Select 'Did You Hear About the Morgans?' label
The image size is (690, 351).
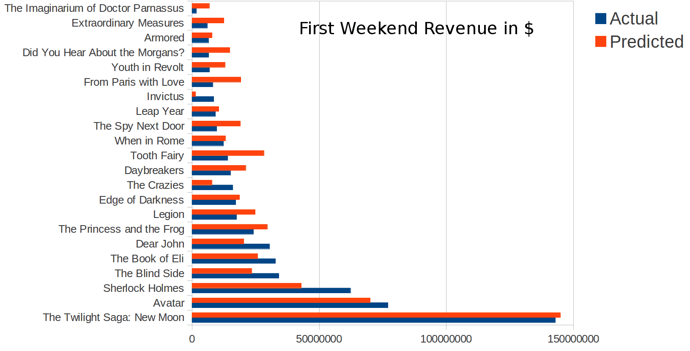coord(104,52)
